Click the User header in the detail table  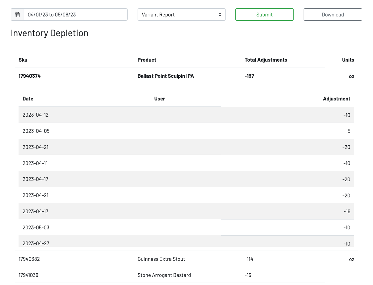(159, 99)
